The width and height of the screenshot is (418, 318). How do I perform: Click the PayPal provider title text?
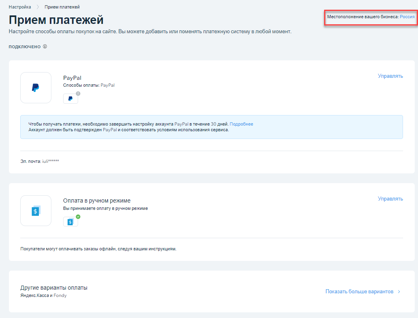pos(72,77)
